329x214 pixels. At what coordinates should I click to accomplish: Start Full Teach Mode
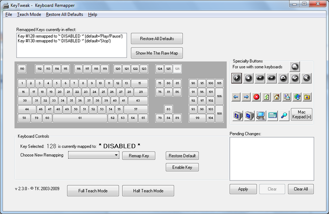(x=93, y=191)
